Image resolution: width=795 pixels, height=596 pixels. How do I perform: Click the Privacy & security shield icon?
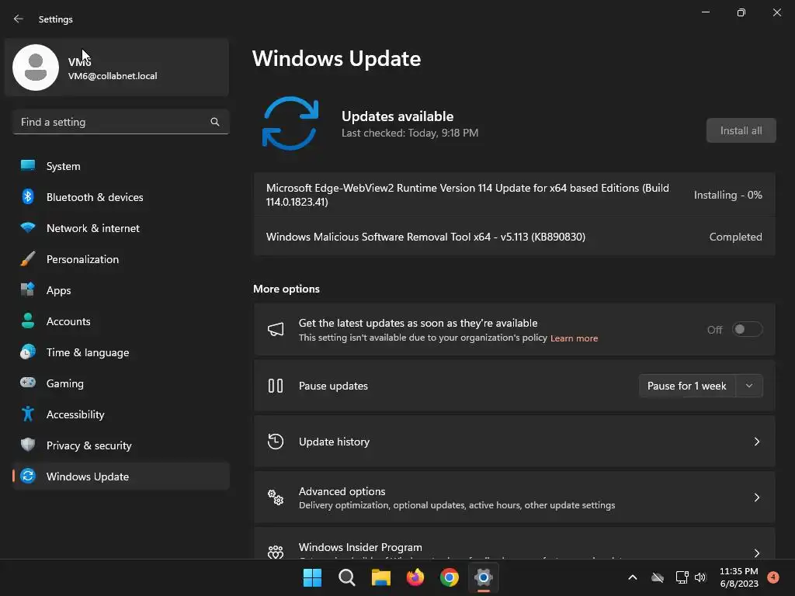(x=28, y=445)
